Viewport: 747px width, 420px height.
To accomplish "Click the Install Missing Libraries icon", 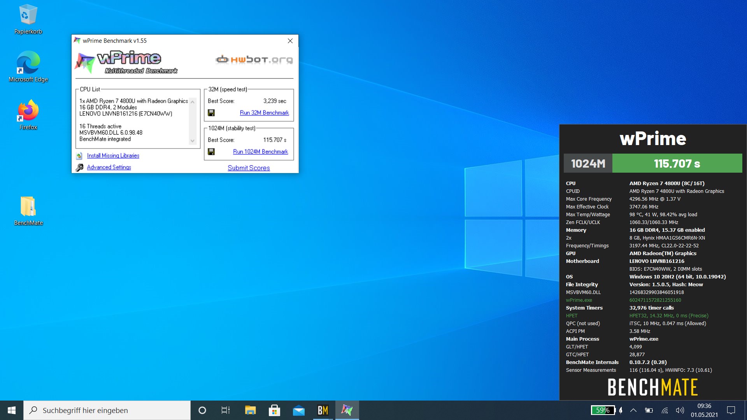I will click(x=79, y=156).
